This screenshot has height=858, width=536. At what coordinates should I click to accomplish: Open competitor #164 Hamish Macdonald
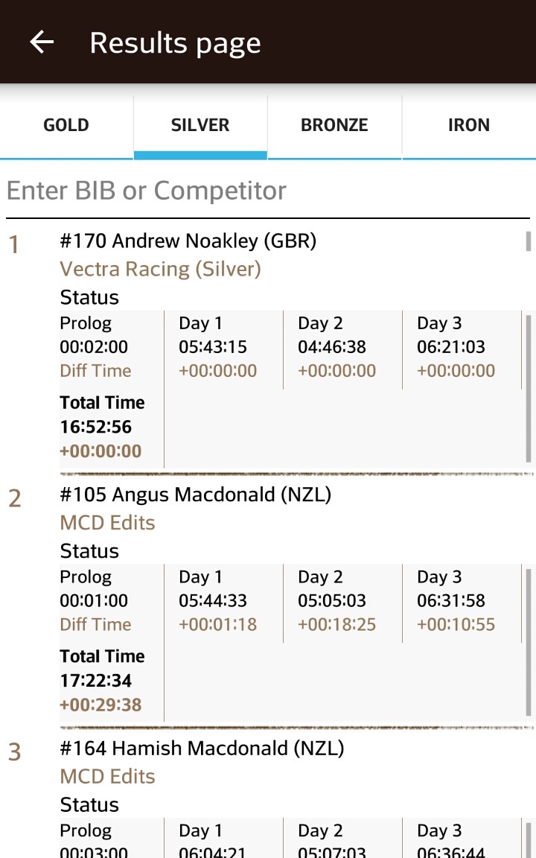[202, 749]
